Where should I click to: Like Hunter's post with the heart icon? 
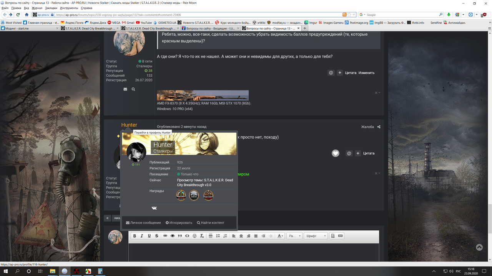pyautogui.click(x=336, y=153)
